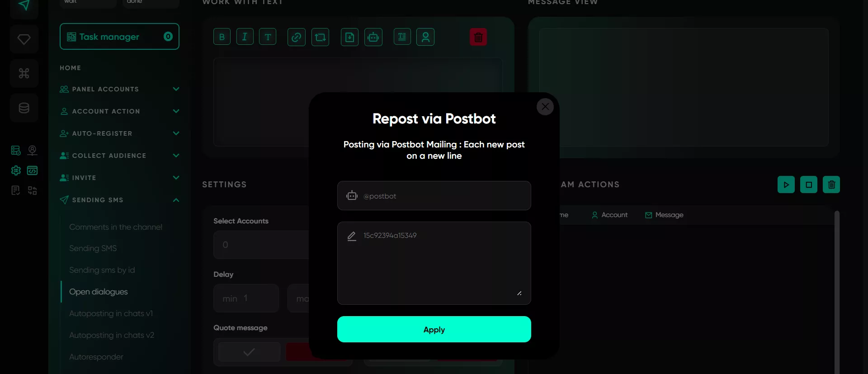Click the post IDs text area
The height and width of the screenshot is (374, 868).
click(434, 263)
